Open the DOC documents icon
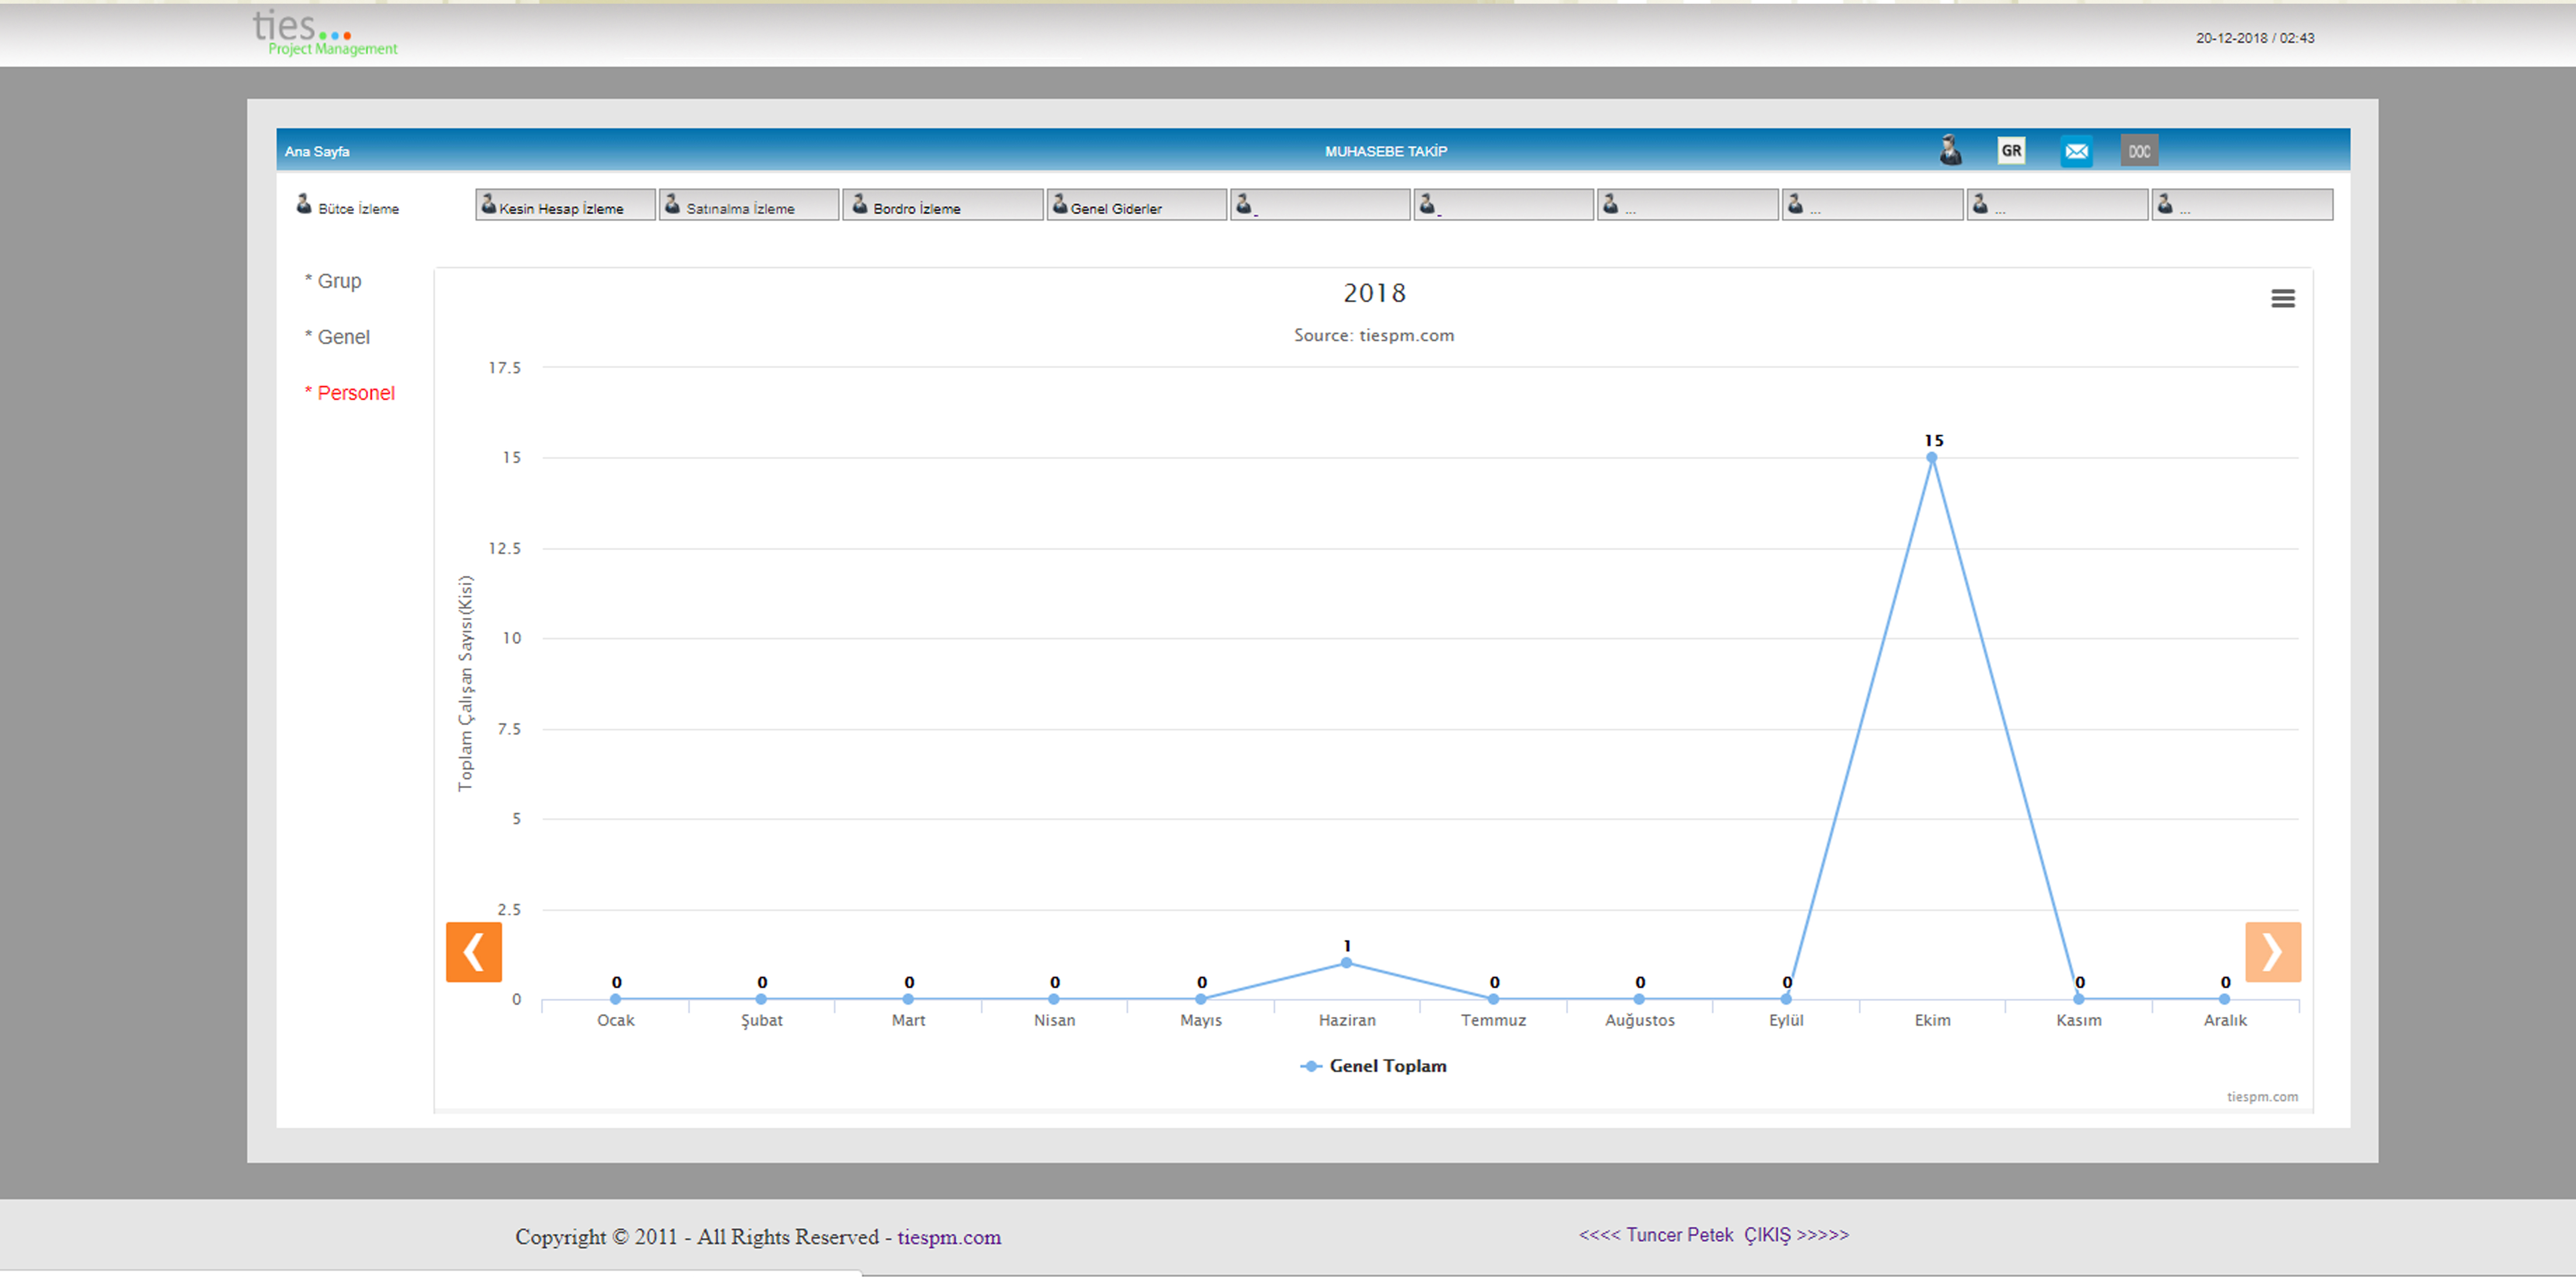Viewport: 2576px width, 1277px height. [2139, 151]
